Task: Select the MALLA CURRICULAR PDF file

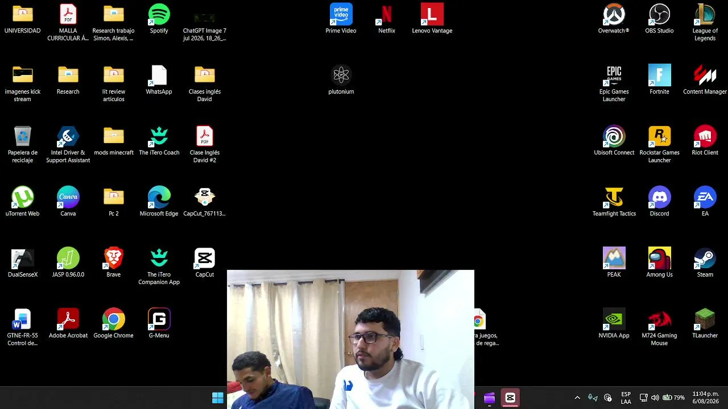Action: click(x=68, y=14)
